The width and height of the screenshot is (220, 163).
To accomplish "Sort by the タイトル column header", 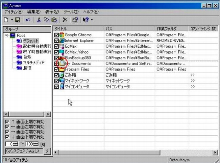I will 78,29.
